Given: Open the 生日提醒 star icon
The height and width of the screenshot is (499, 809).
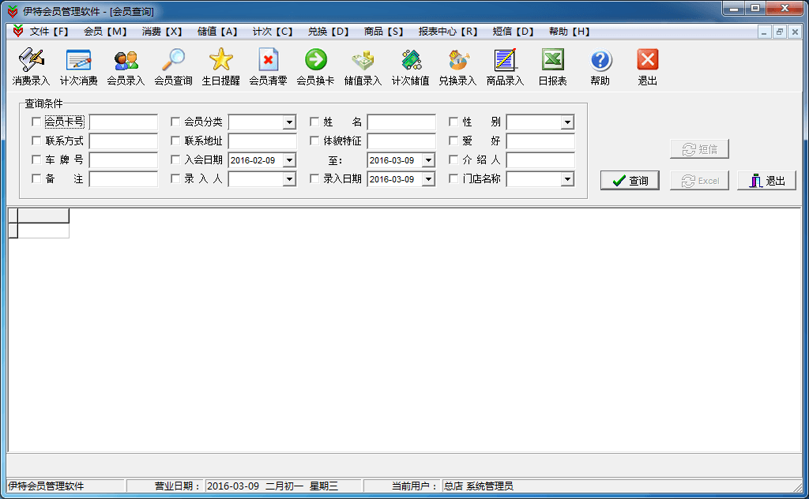Looking at the screenshot, I should [x=221, y=66].
